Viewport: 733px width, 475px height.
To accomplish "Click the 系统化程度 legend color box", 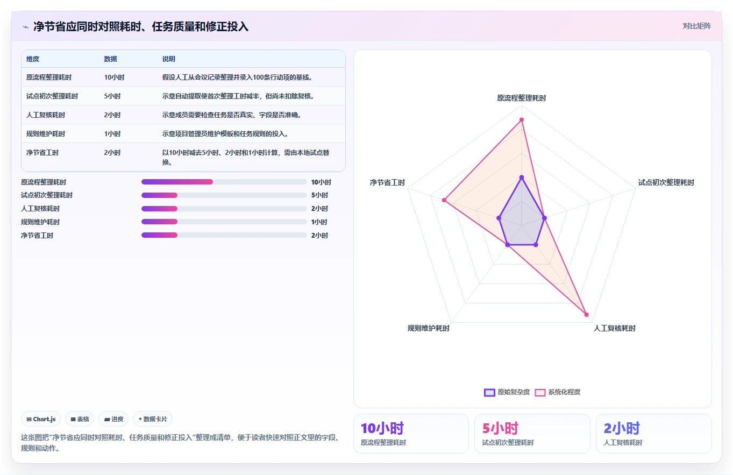I will click(540, 392).
